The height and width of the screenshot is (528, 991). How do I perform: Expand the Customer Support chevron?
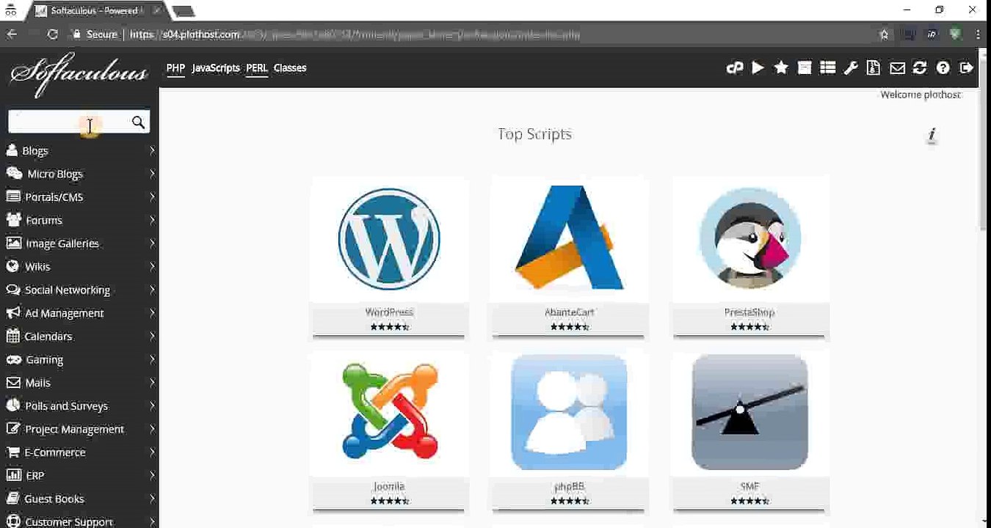(x=152, y=521)
